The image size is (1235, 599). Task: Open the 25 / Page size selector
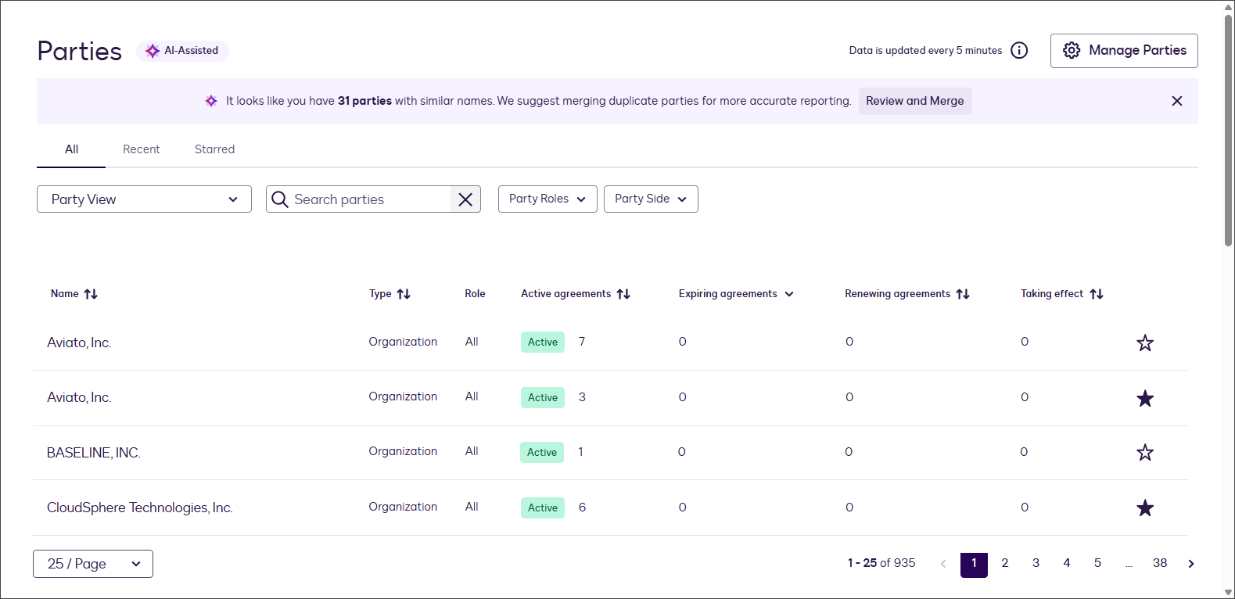click(x=93, y=564)
